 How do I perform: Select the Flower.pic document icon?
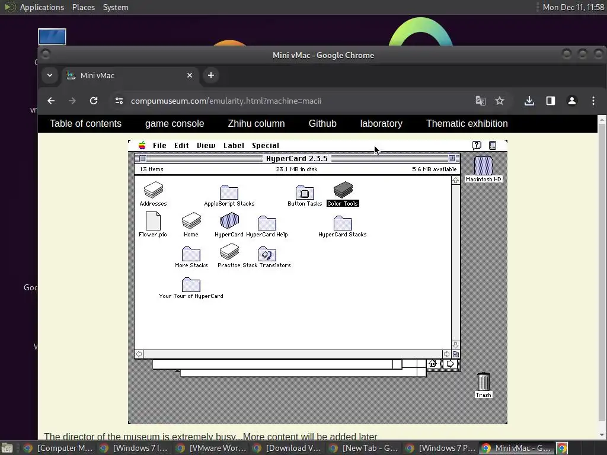(x=153, y=221)
